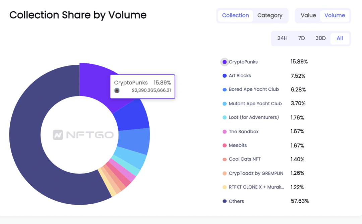Screen dimensions: 362x224
Task: Click the 7.52% legend value
Action: 298,76
